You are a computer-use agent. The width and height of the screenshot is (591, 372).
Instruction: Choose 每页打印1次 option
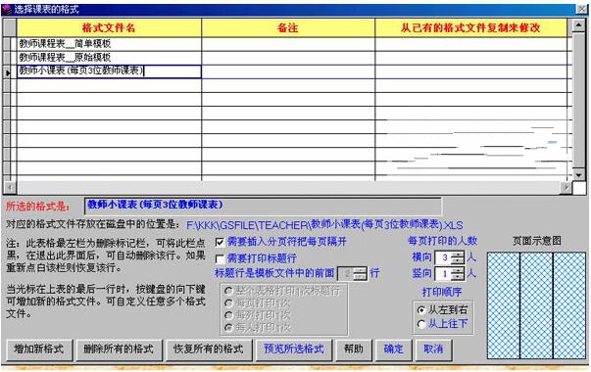[x=228, y=303]
